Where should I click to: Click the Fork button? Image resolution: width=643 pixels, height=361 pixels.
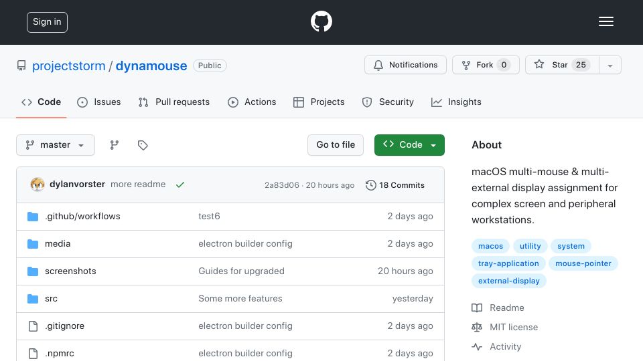tap(486, 65)
